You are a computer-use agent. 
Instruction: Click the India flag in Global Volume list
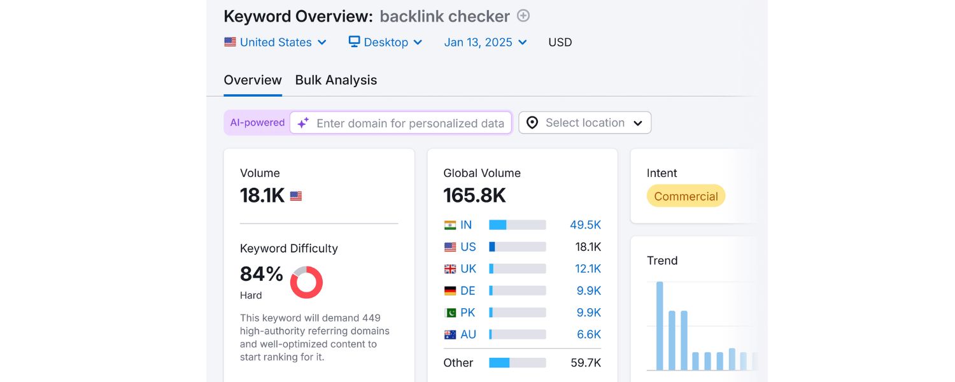coord(449,225)
